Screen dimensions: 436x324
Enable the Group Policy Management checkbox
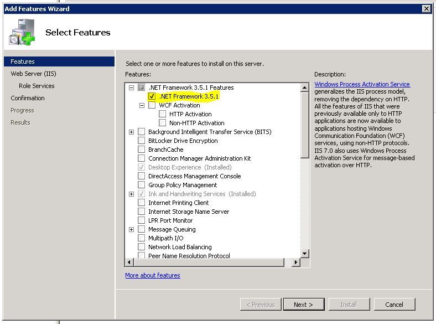tap(141, 185)
